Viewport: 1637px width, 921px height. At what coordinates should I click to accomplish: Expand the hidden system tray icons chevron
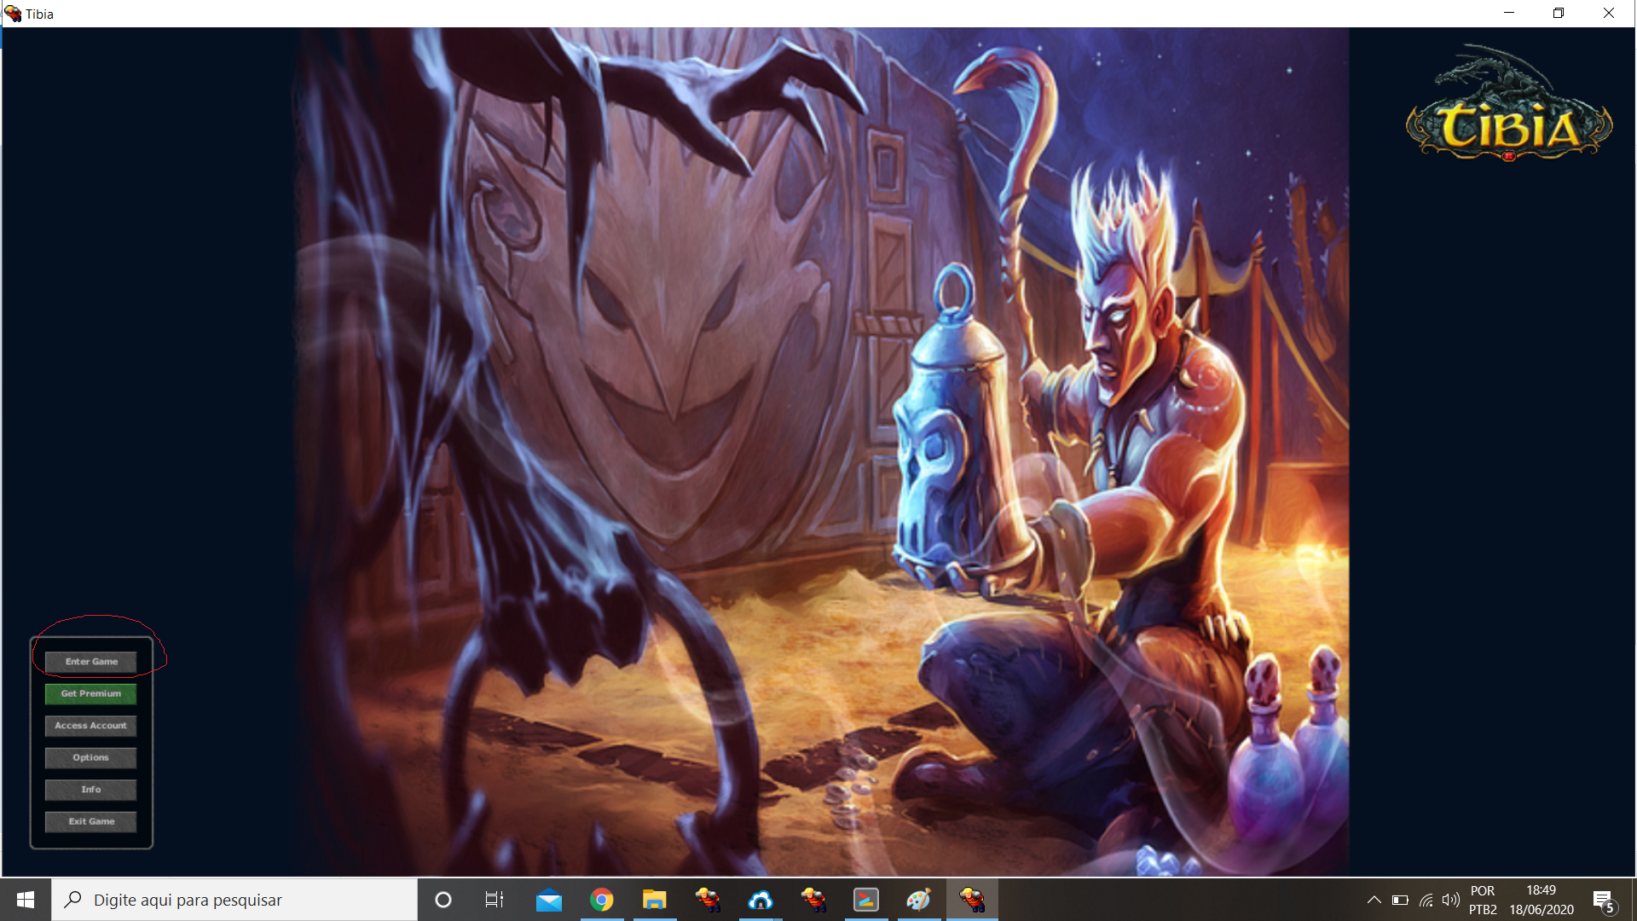tap(1374, 900)
